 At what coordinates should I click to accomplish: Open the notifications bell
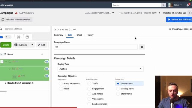tap(188, 5)
